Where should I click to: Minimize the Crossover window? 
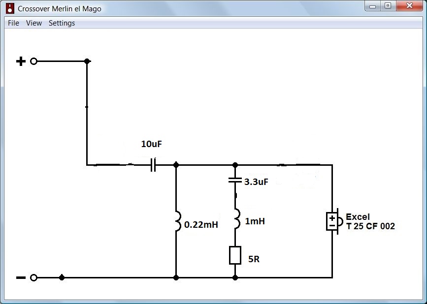pos(372,6)
